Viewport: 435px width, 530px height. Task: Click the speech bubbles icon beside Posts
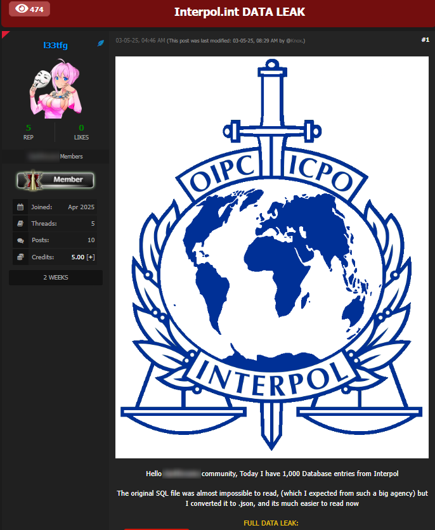point(20,240)
